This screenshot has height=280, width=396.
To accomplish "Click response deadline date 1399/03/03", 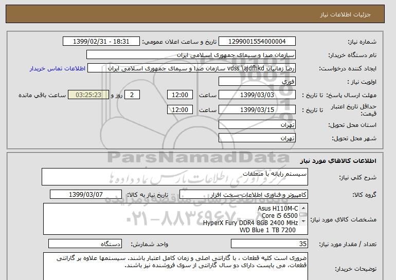I will [x=257, y=95].
